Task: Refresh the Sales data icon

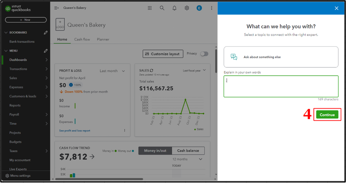Action: tap(151, 70)
